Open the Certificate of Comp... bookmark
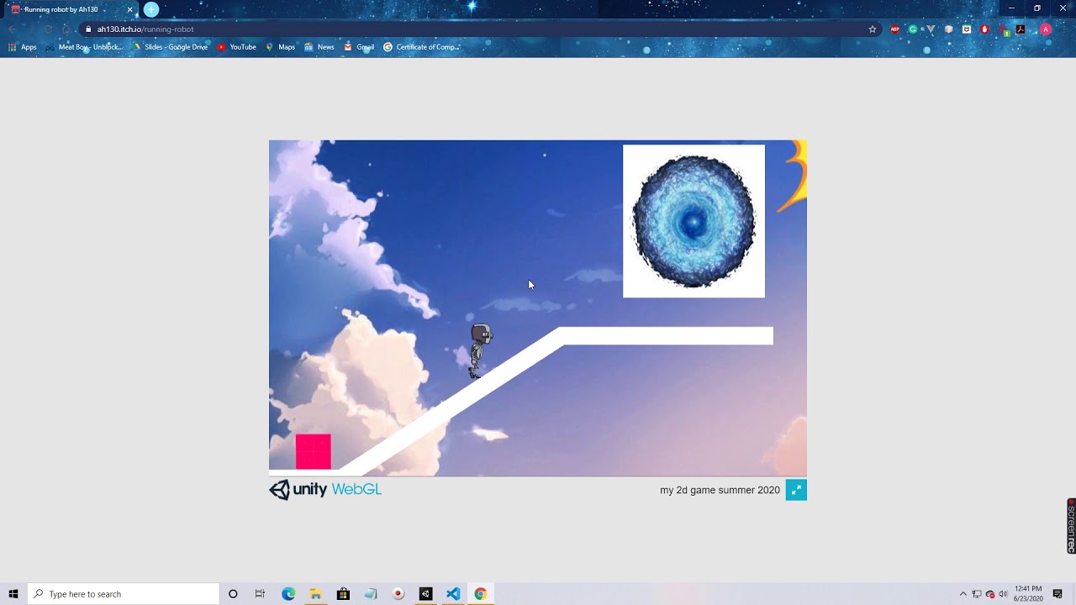This screenshot has width=1076, height=605. pos(421,47)
